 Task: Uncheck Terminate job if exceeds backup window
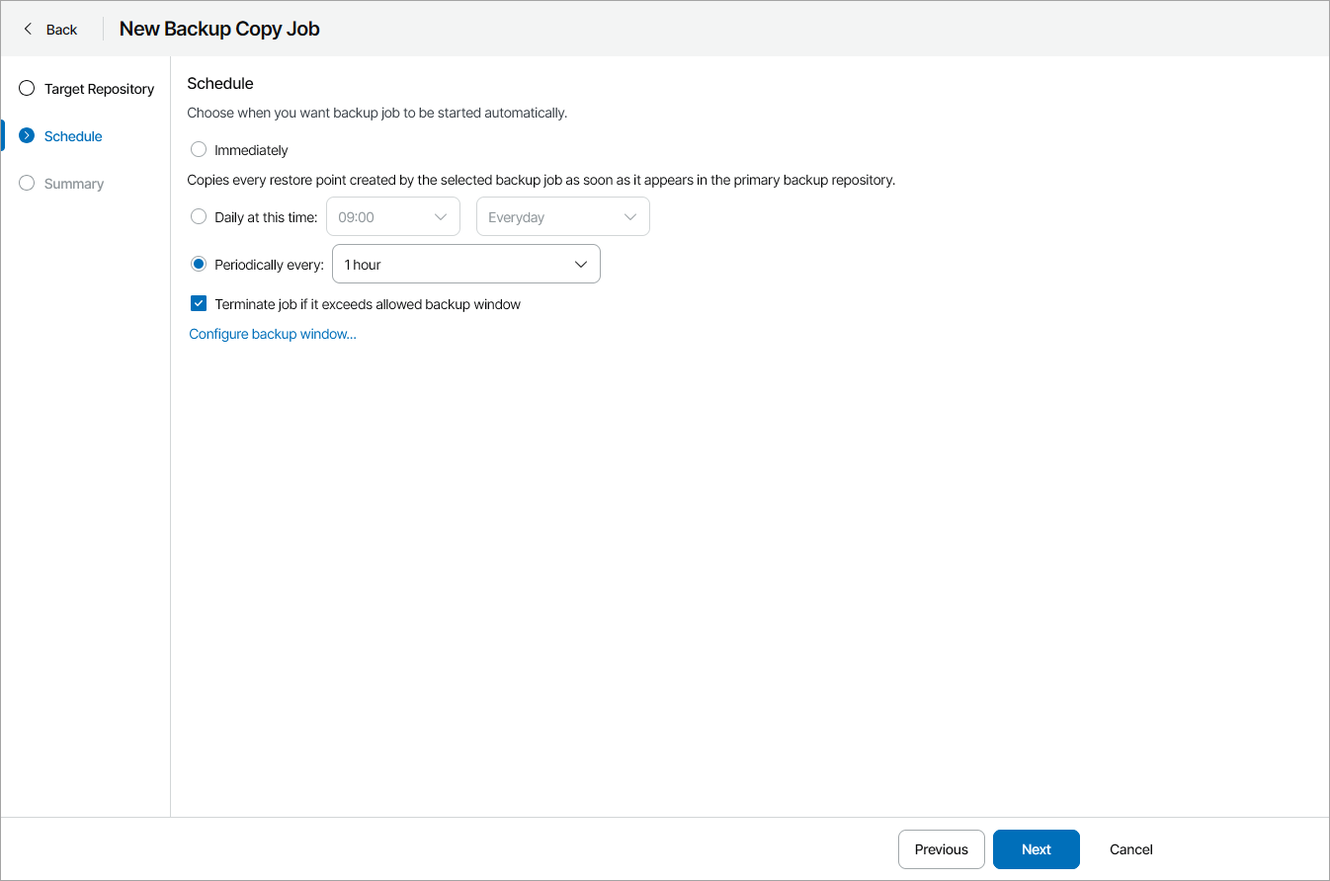click(199, 304)
